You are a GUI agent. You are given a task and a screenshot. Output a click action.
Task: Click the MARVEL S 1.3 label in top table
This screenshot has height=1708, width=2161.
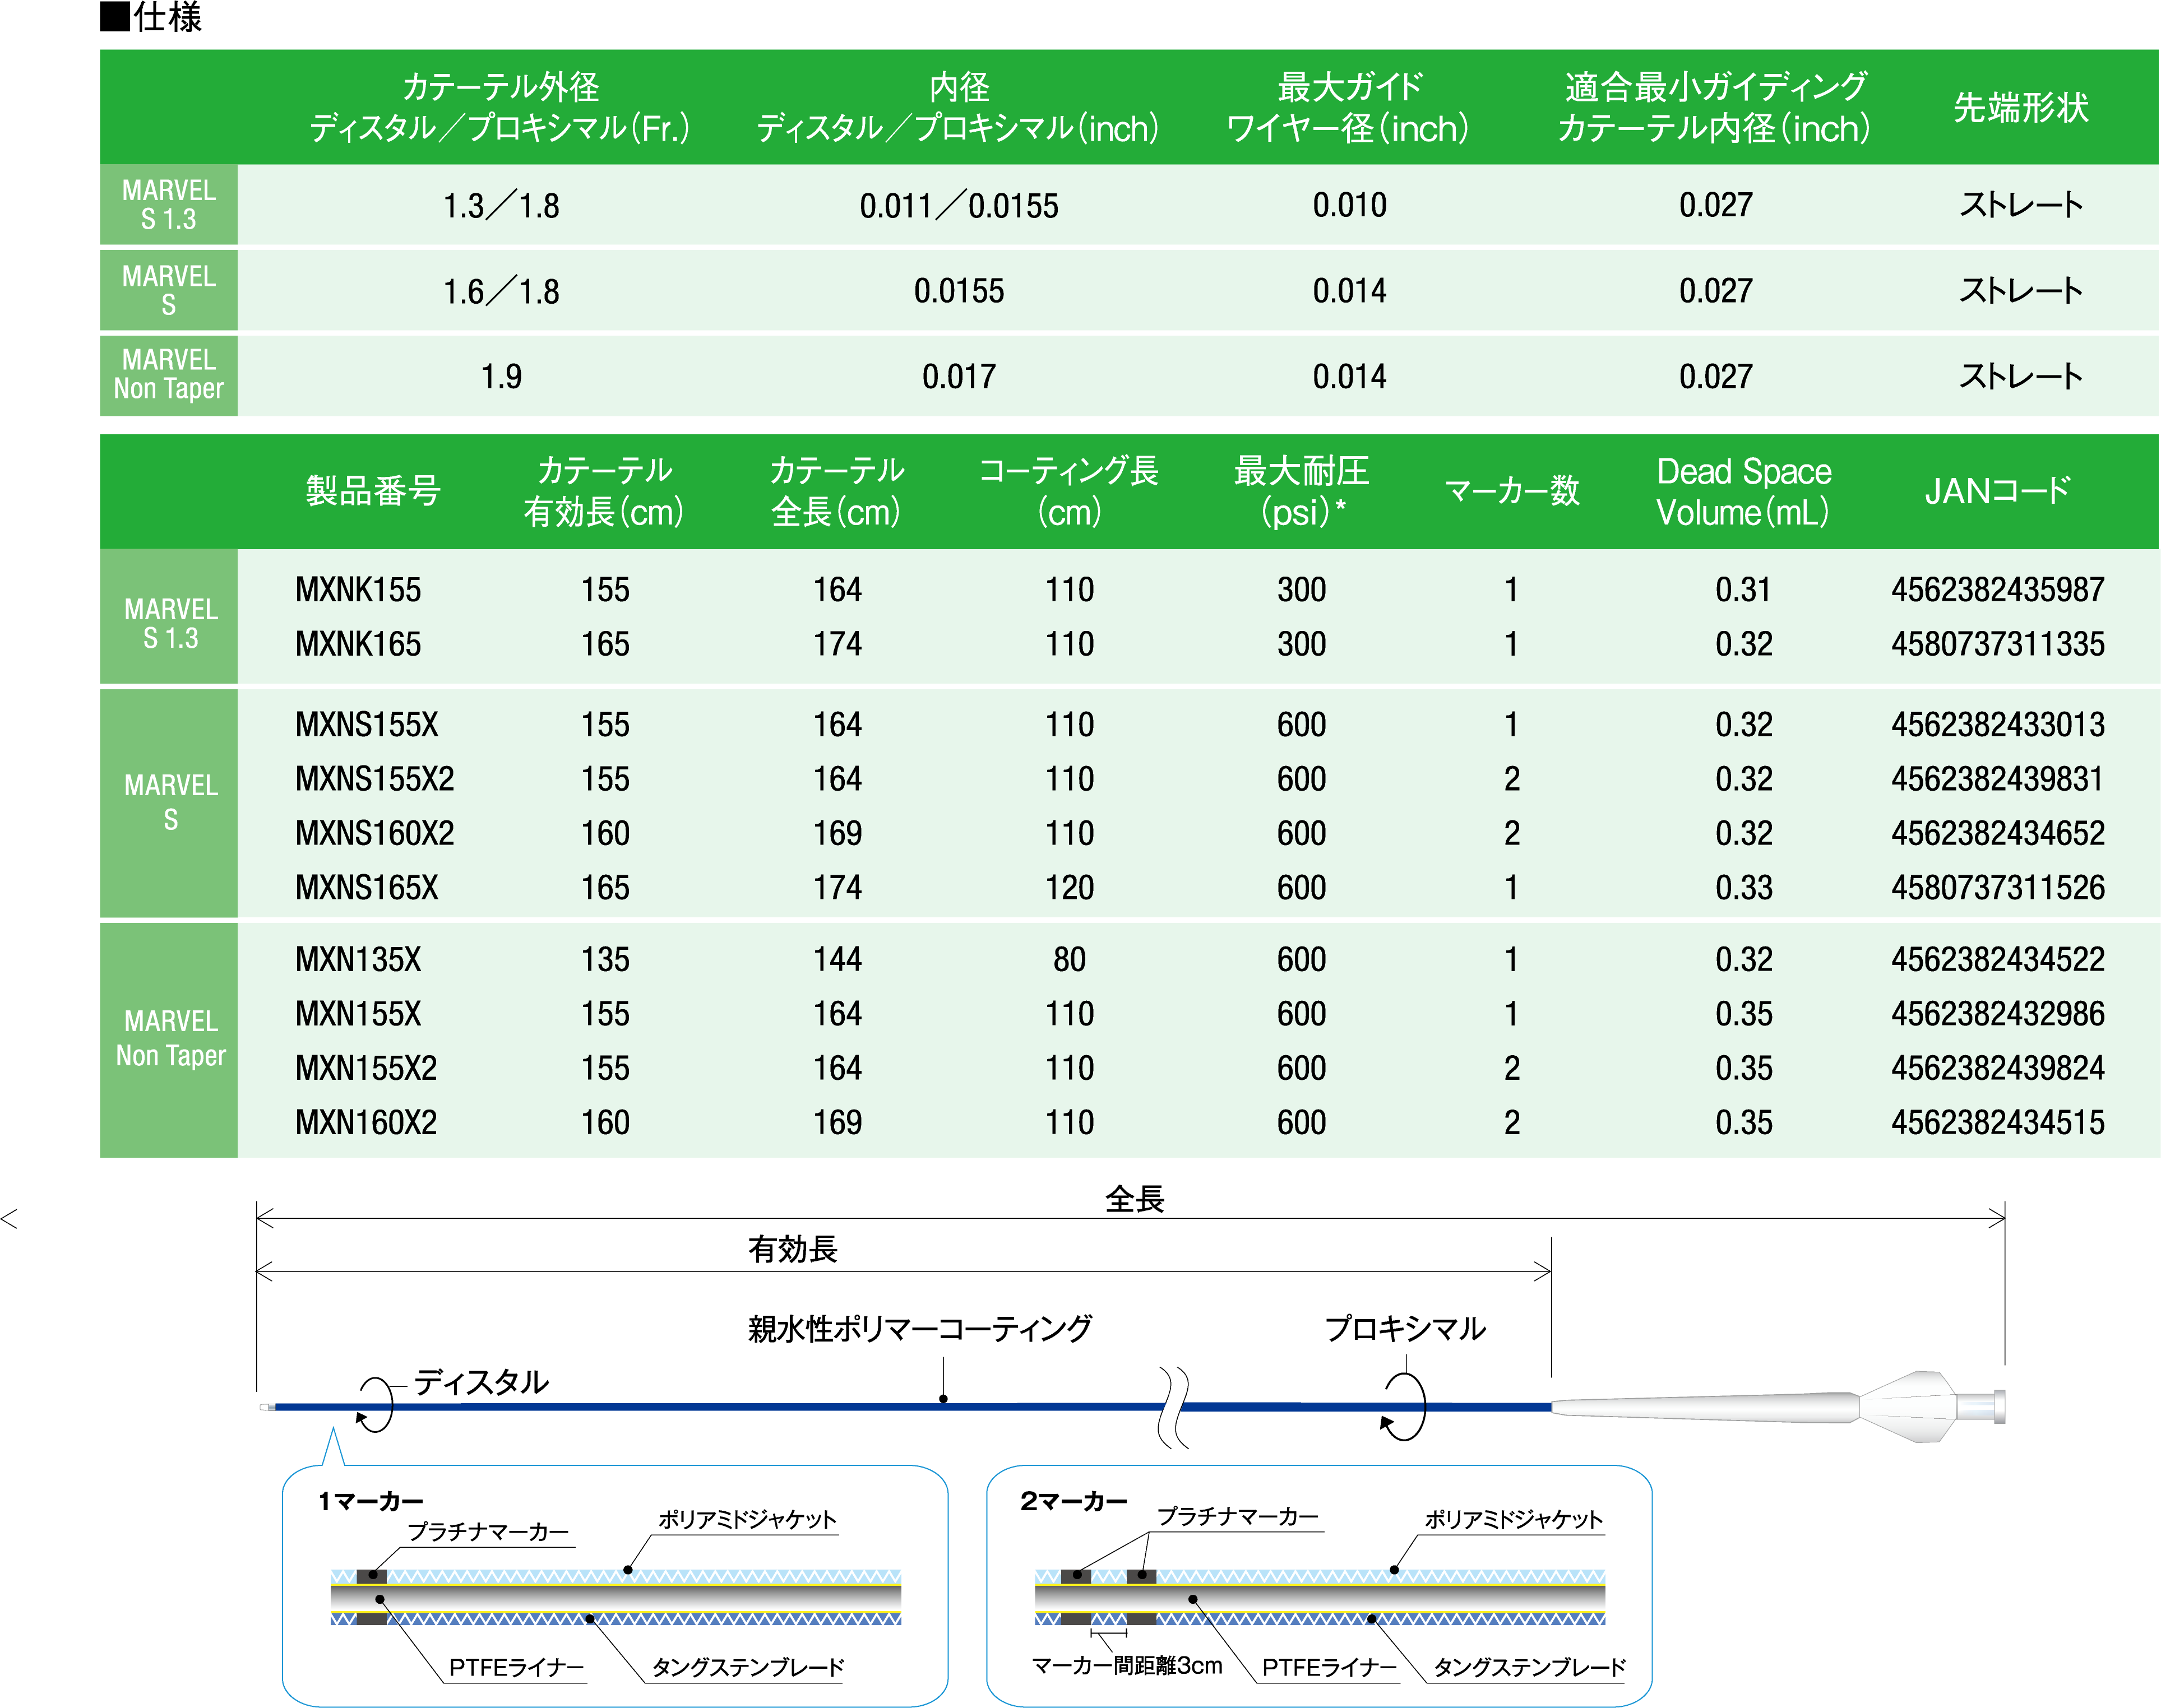(x=168, y=205)
